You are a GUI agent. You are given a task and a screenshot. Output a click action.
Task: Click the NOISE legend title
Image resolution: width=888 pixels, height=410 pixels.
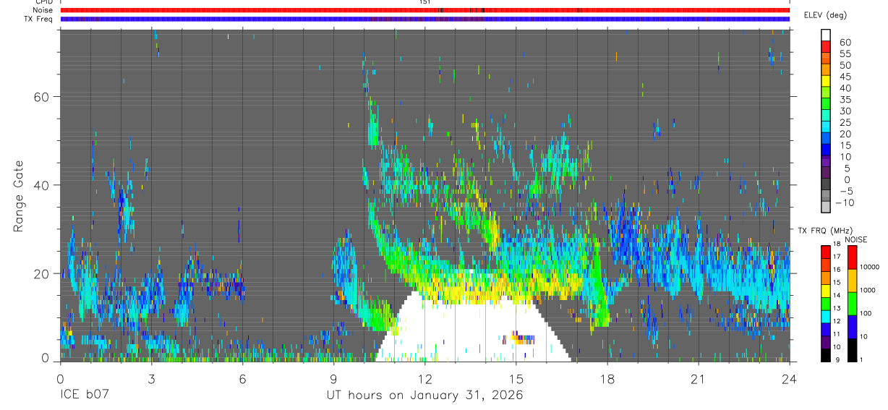coord(855,239)
